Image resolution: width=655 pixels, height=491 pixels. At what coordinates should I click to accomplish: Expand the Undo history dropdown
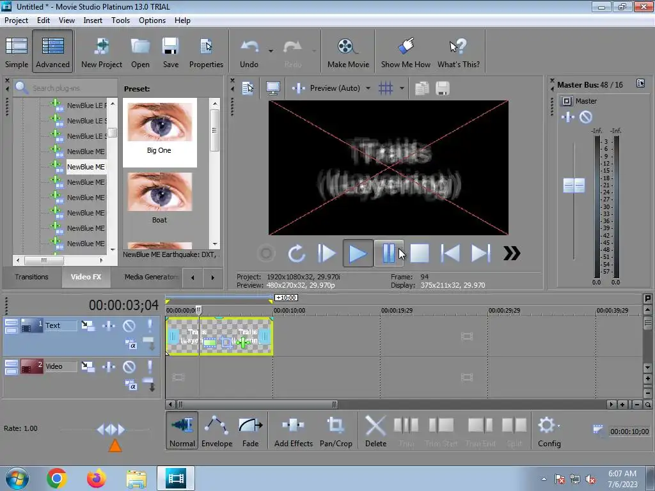coord(271,51)
